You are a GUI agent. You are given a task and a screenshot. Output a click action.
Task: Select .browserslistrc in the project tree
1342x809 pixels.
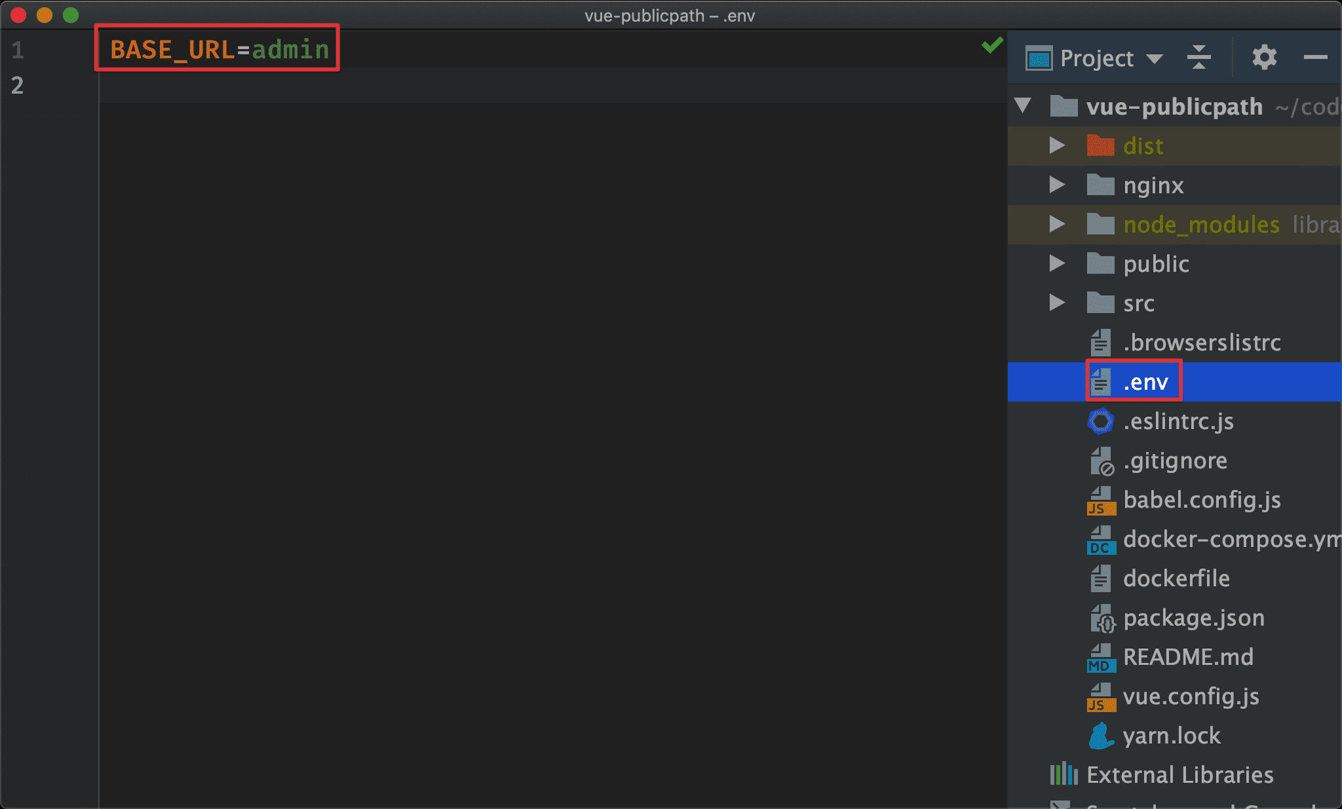[1202, 342]
